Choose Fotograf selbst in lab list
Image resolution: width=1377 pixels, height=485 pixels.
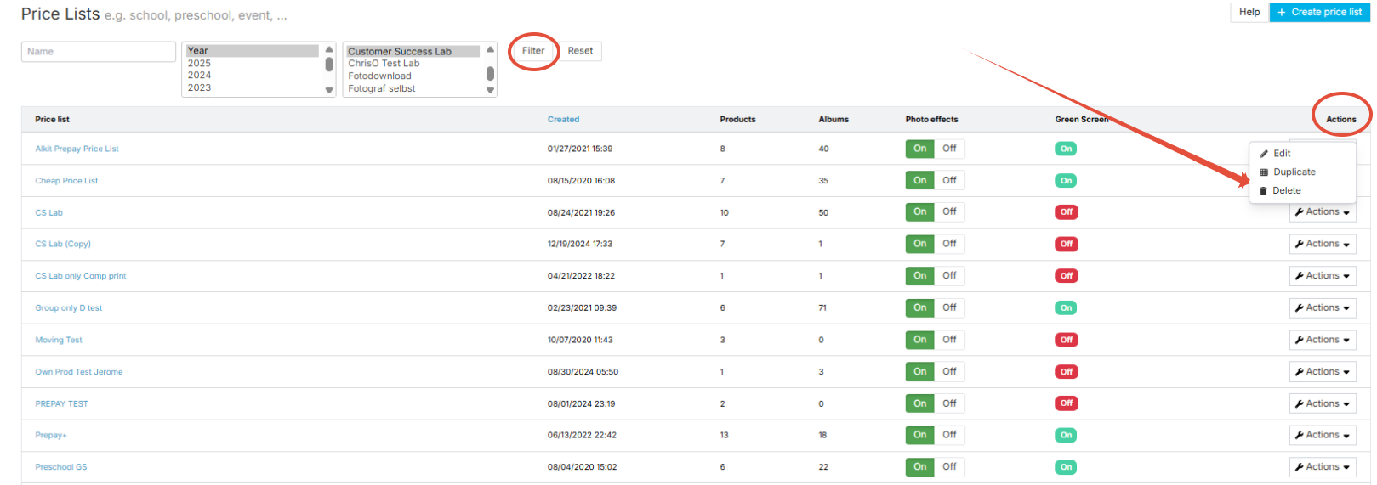tap(382, 88)
